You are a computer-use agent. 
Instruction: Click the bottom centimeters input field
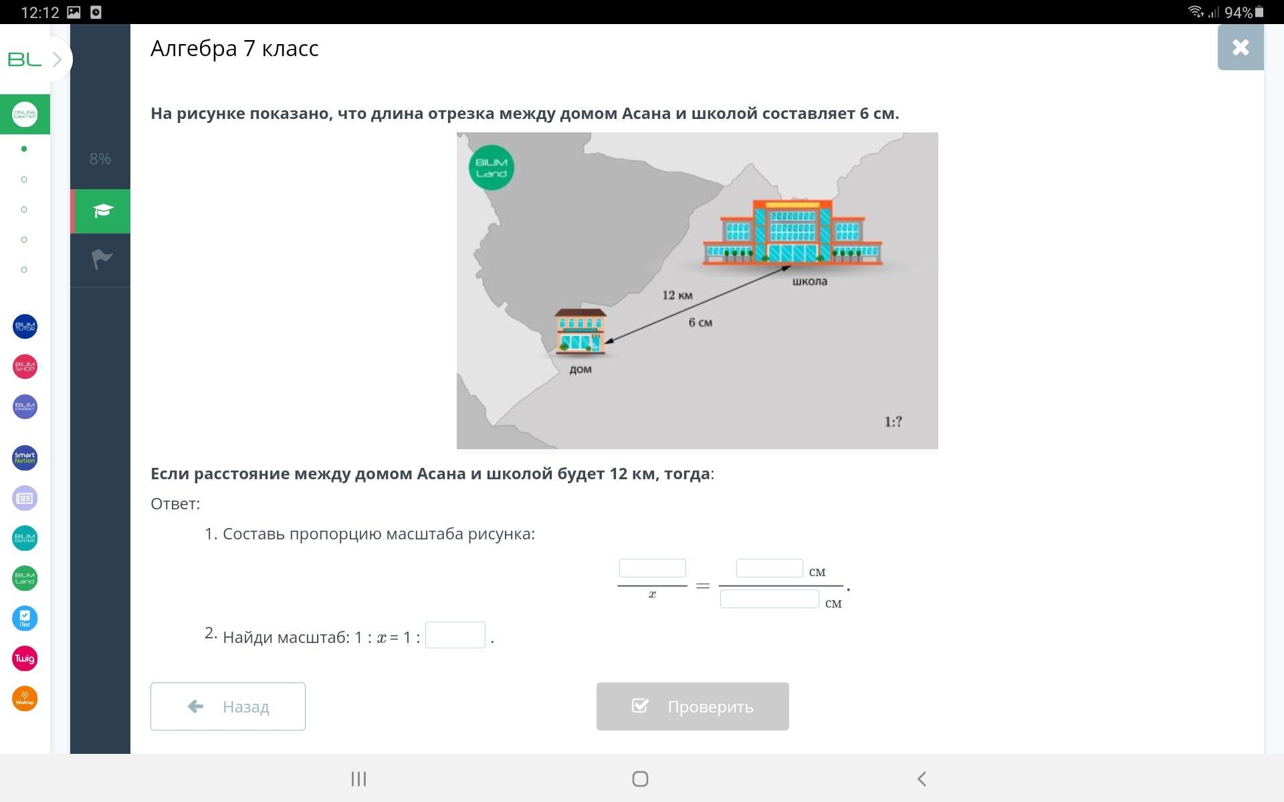pyautogui.click(x=769, y=599)
